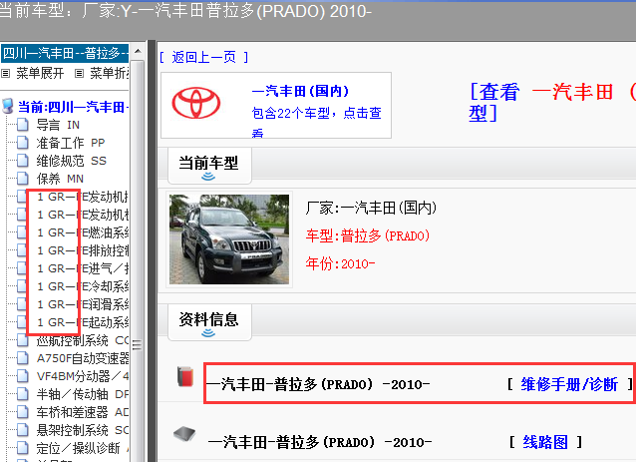Select tree root 当前:四川一汽丰田
The image size is (636, 462).
pyautogui.click(x=74, y=107)
